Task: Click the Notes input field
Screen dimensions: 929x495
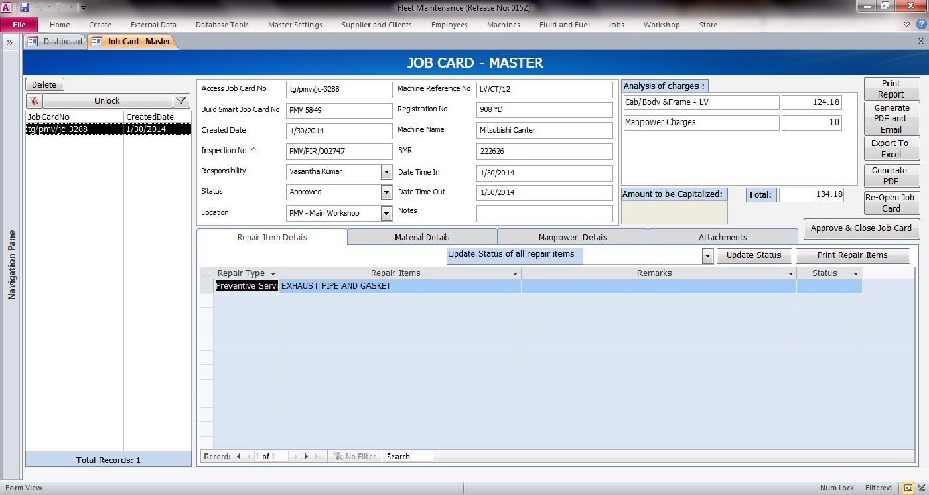Action: pyautogui.click(x=544, y=214)
